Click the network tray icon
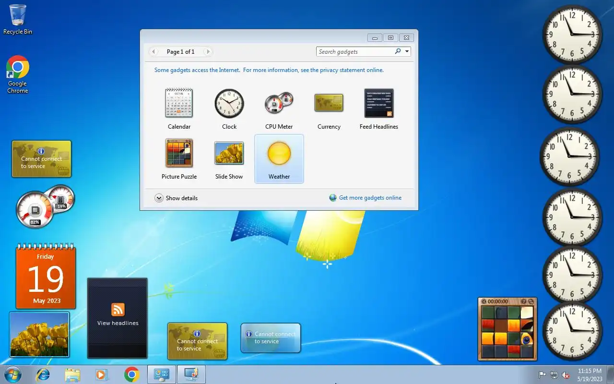This screenshot has width=614, height=384. [x=554, y=375]
